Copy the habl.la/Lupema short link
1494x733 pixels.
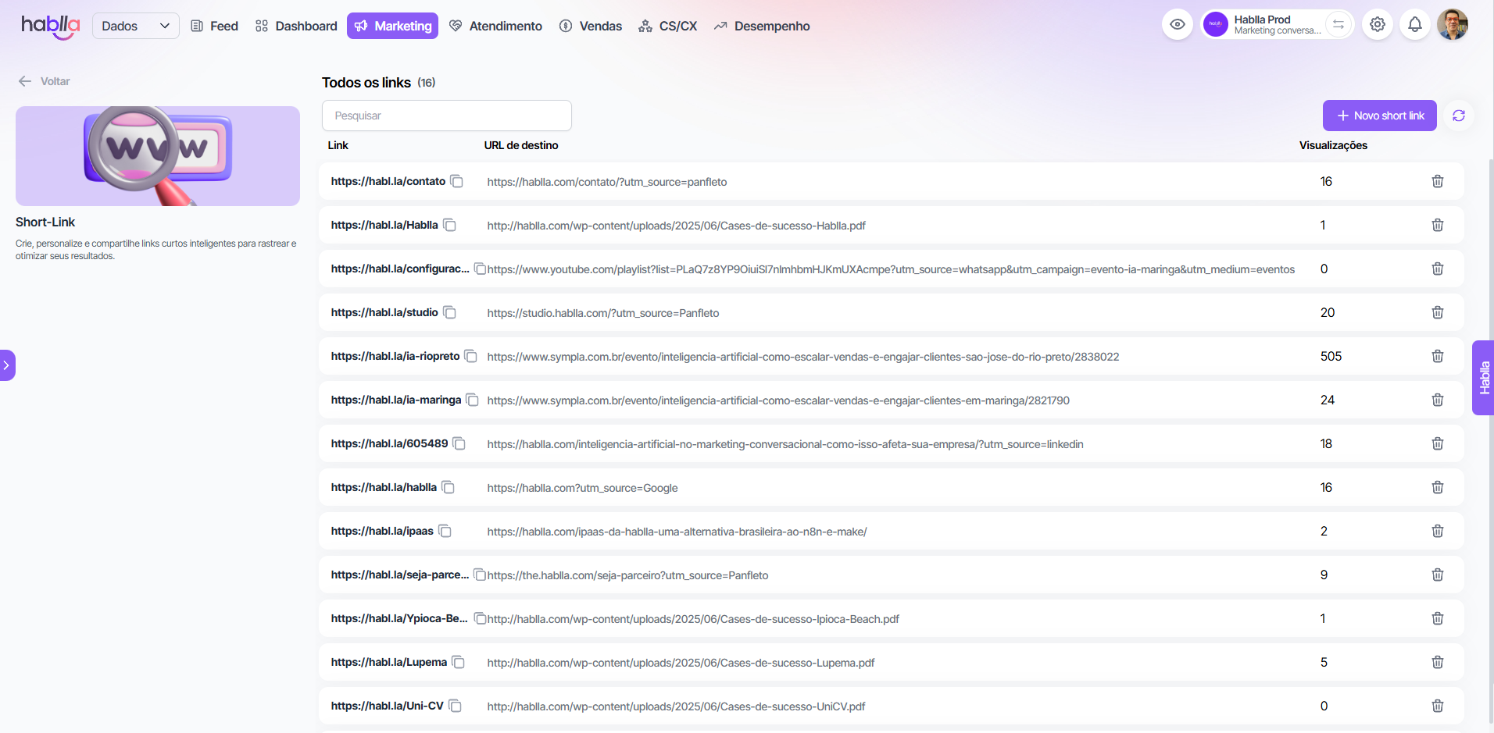pyautogui.click(x=459, y=663)
